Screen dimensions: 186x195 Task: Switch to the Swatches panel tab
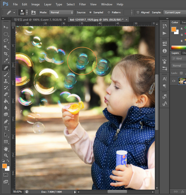pyautogui.click(x=184, y=22)
